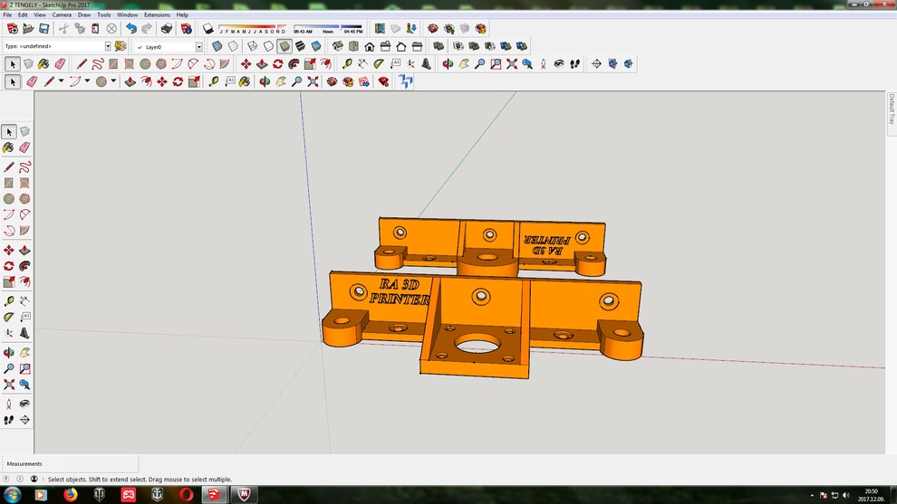897x504 pixels.
Task: Open the Extensions menu
Action: (x=157, y=15)
